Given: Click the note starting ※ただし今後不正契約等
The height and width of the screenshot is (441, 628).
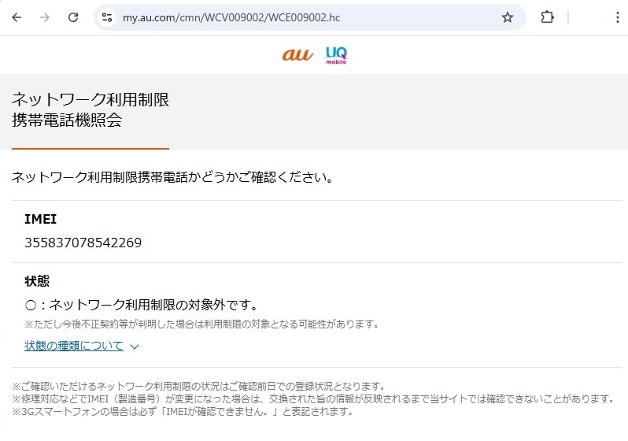Looking at the screenshot, I should (201, 324).
